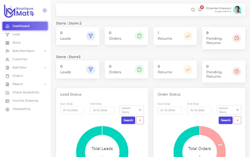Click the Dashboard home icon
Image resolution: width=250 pixels, height=157 pixels.
(x=7, y=26)
